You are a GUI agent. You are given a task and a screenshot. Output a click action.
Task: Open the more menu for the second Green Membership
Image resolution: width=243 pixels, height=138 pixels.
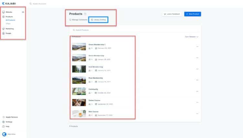[x=197, y=58]
